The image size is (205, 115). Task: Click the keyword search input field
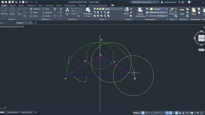pos(144,2)
